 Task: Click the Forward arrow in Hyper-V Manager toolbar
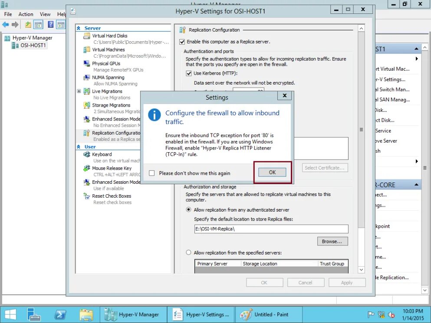coord(15,24)
